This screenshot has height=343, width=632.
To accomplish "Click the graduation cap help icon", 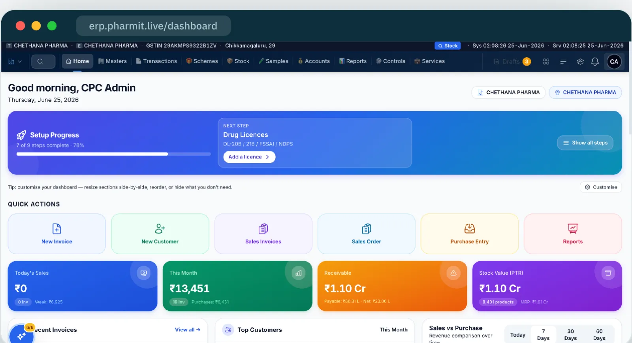I will click(580, 62).
